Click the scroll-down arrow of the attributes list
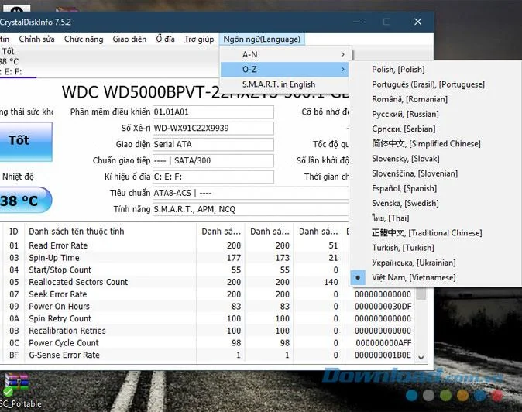Screen dimensions: 522x412 pyautogui.click(x=421, y=358)
